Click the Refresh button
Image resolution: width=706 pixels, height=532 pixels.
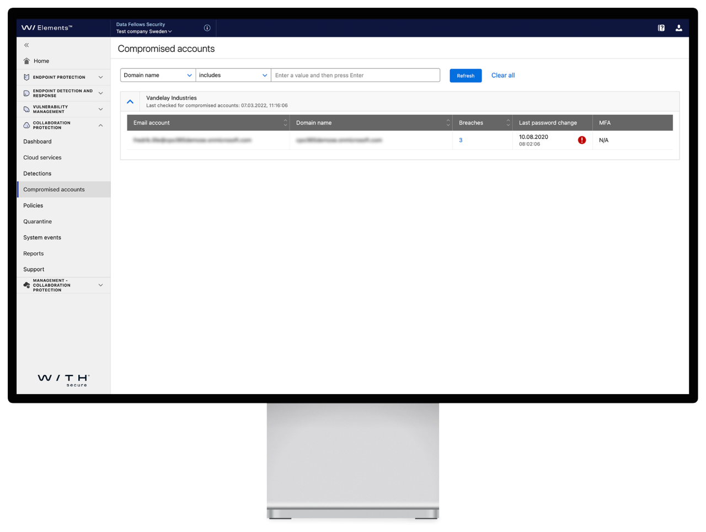tap(466, 76)
